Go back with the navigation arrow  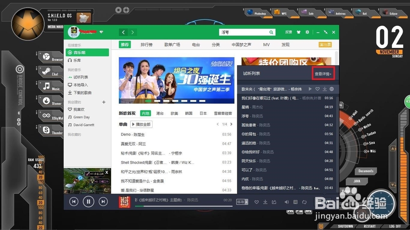[x=123, y=32]
